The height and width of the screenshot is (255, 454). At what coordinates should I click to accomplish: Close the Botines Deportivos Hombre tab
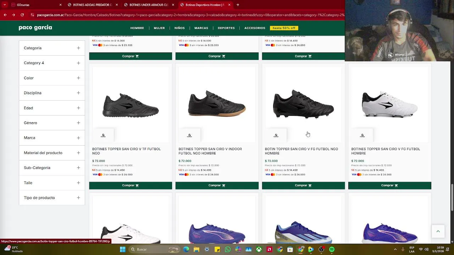(x=229, y=5)
